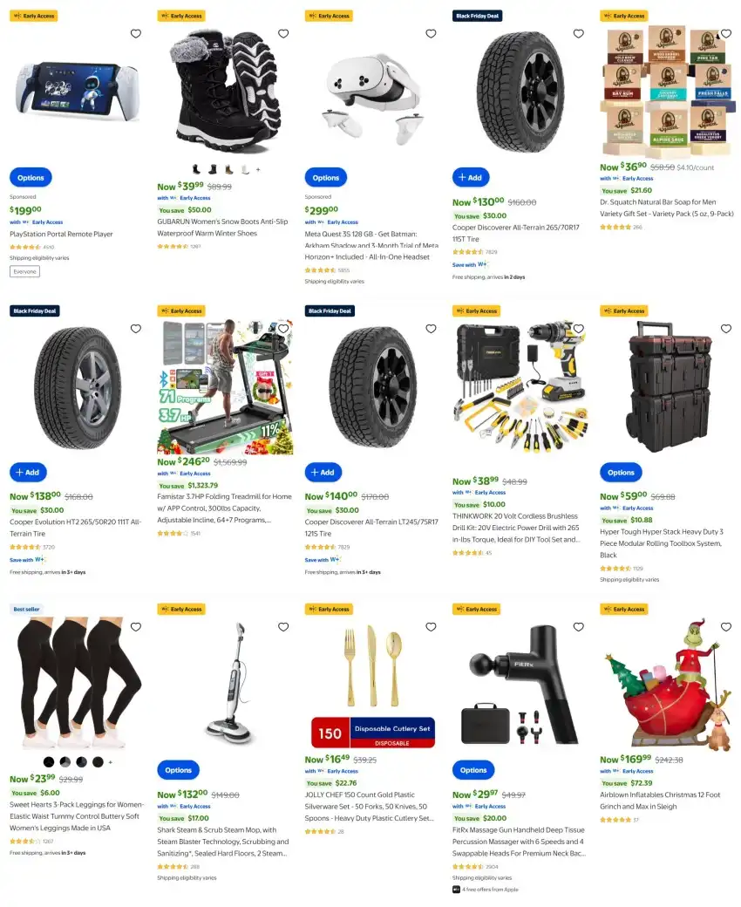Open Options for Hyper Tough toolbox

pos(621,473)
